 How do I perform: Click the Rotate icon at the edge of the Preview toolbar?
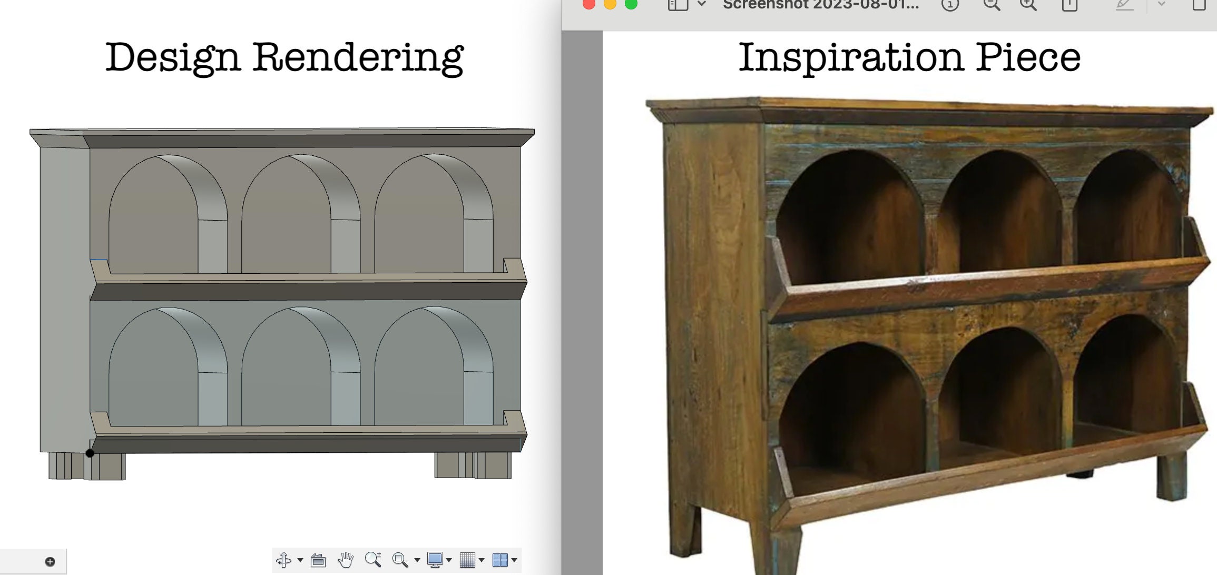(x=1199, y=5)
